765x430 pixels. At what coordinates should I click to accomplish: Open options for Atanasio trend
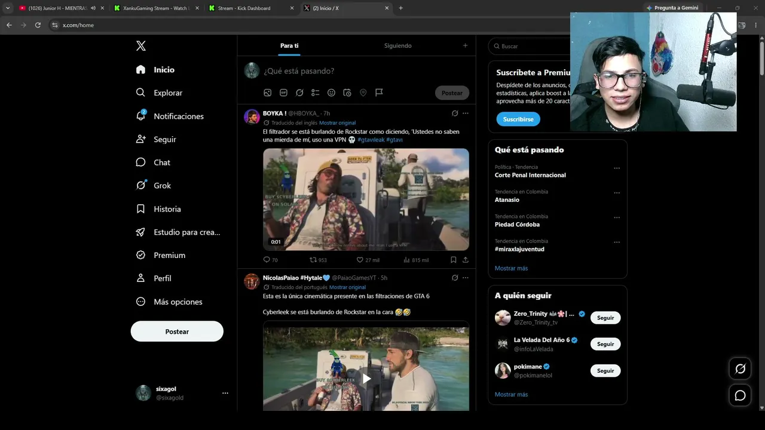pyautogui.click(x=617, y=193)
